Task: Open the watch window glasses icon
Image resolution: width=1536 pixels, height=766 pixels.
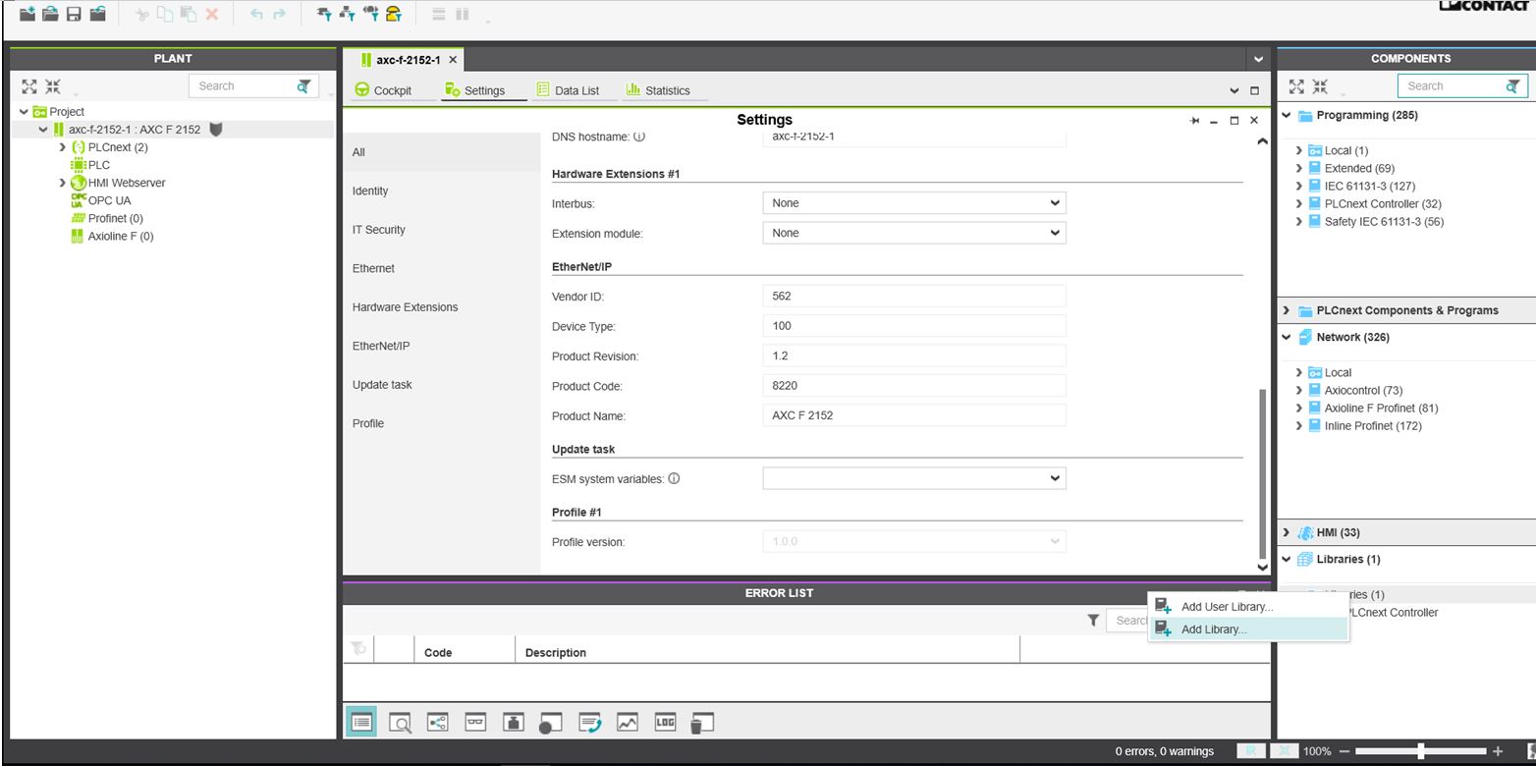Action: [x=475, y=723]
